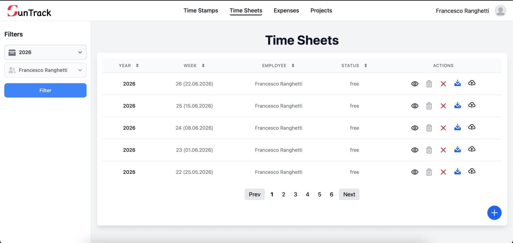The width and height of the screenshot is (513, 243).
Task: Select the '26 (22.06.2026)' week cell
Action: (x=194, y=84)
